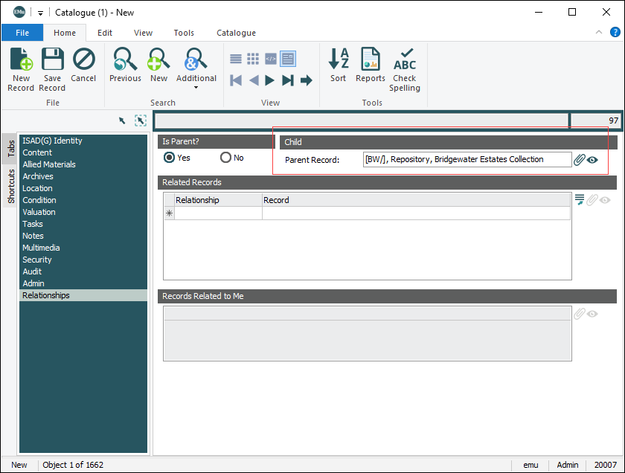This screenshot has width=625, height=473.
Task: Open the quick access toolbar dropdown
Action: [39, 12]
